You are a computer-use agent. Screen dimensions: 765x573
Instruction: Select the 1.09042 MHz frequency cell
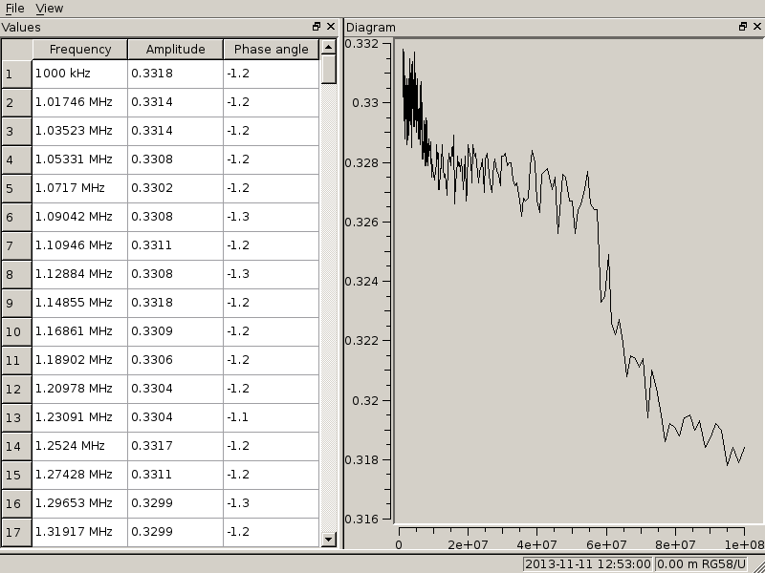pos(80,218)
